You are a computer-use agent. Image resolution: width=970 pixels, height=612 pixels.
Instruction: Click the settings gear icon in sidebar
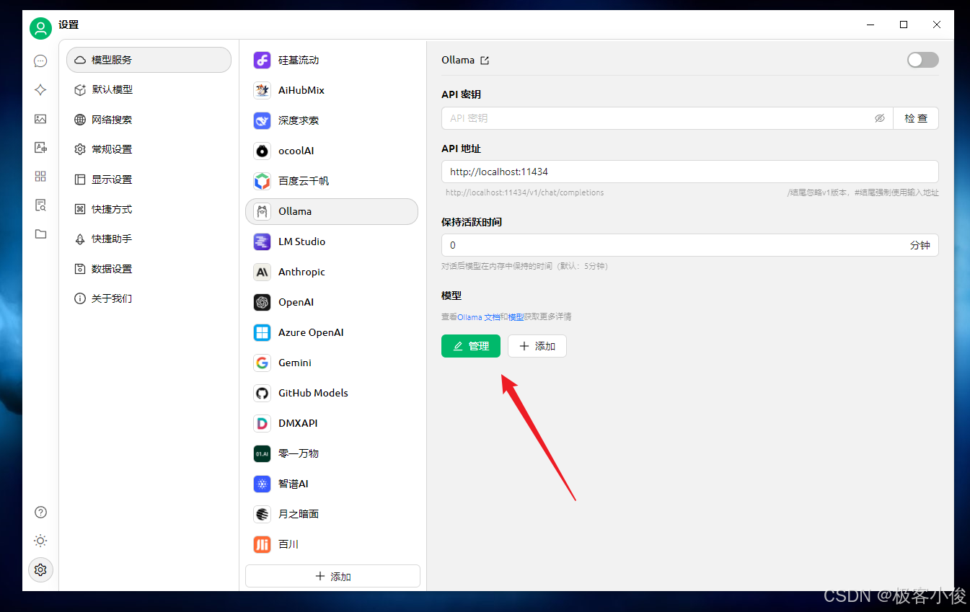click(40, 569)
